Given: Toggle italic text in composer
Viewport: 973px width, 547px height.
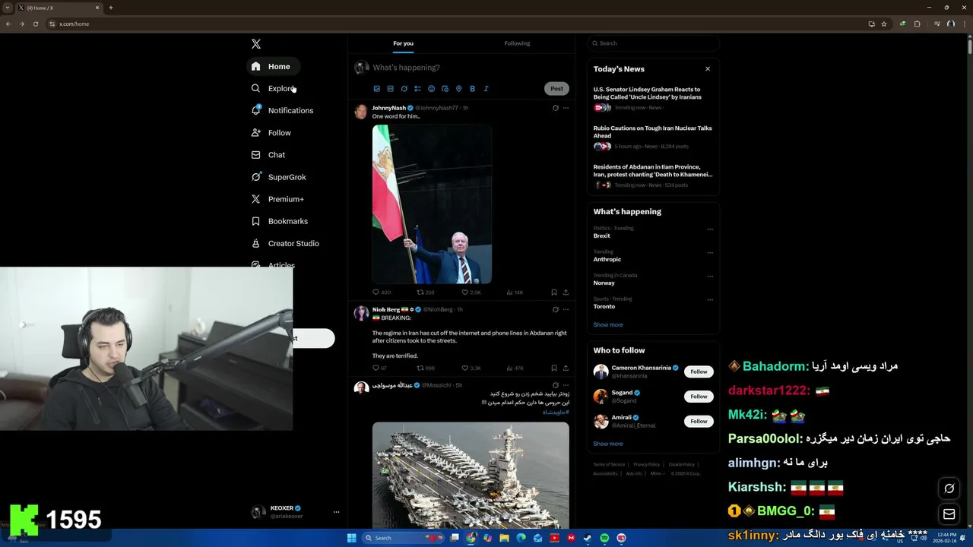Looking at the screenshot, I should [486, 89].
